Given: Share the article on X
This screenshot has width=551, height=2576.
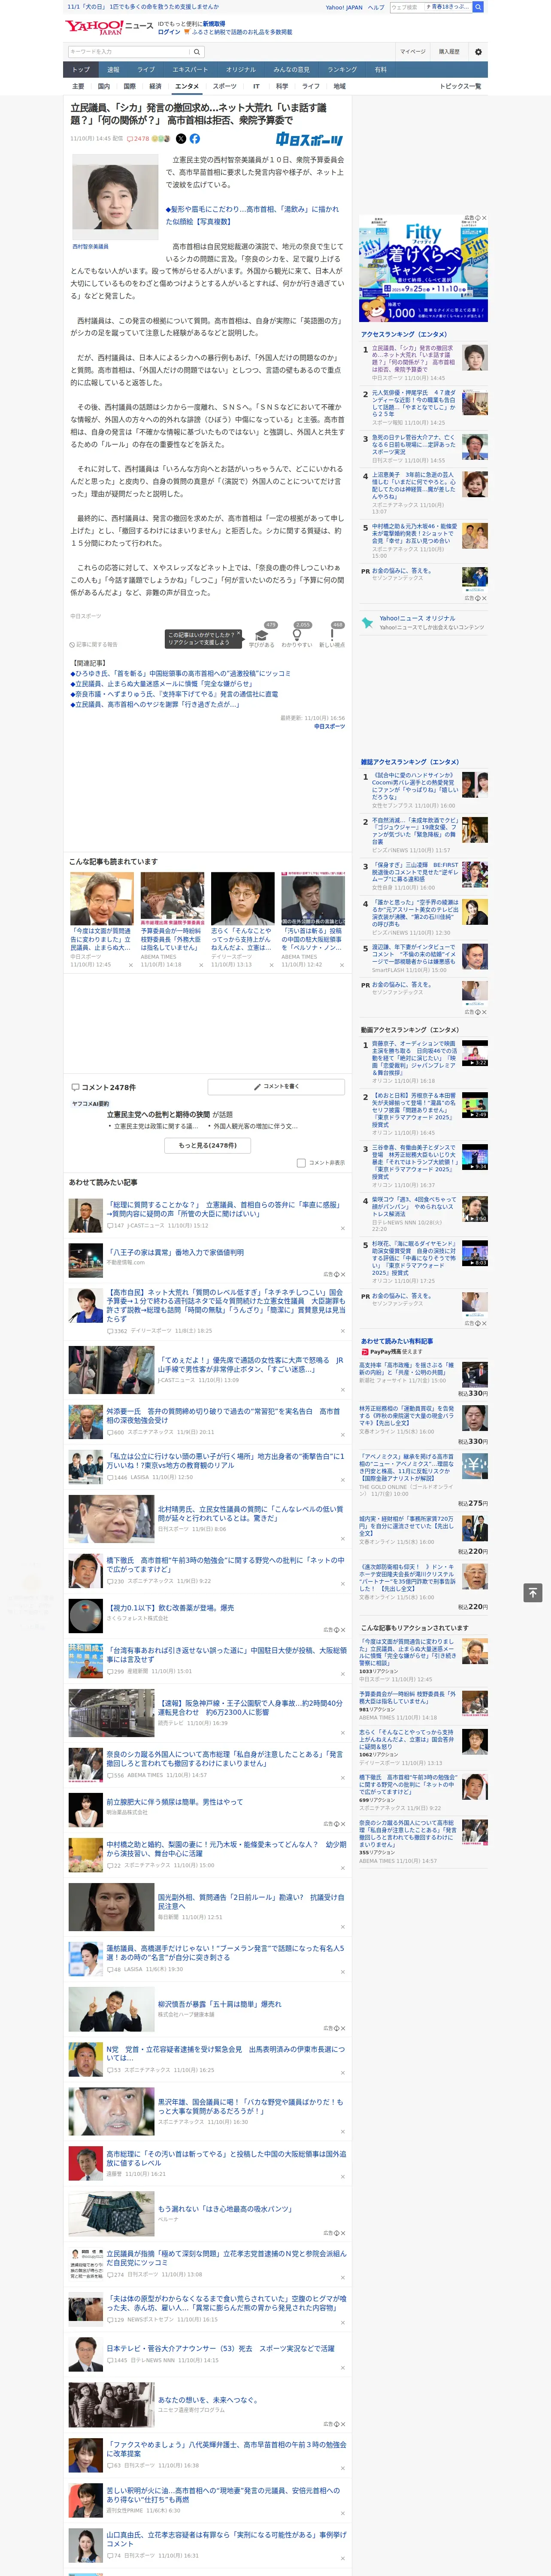Looking at the screenshot, I should (x=181, y=139).
